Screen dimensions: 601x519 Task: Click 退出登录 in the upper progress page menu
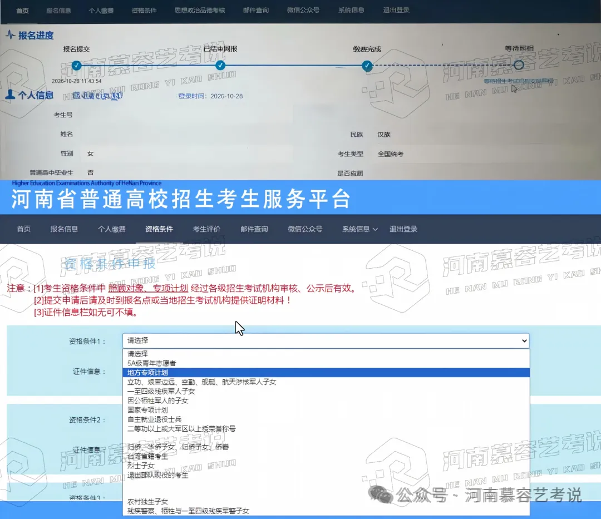(x=396, y=11)
